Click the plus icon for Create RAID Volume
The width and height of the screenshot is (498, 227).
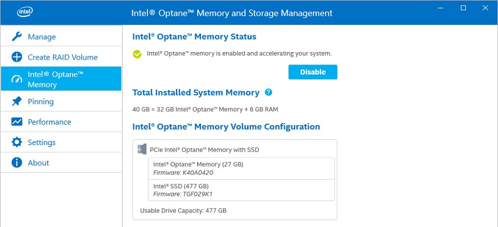pos(17,57)
